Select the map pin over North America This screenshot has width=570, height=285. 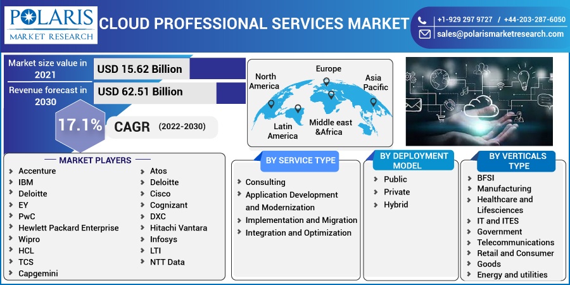pyautogui.click(x=271, y=104)
